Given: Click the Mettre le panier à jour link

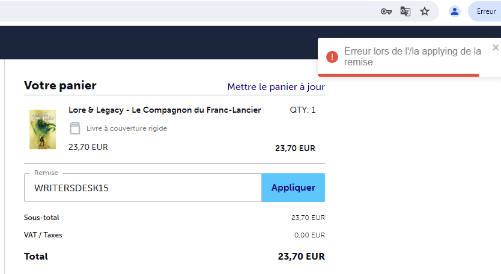Looking at the screenshot, I should point(276,87).
